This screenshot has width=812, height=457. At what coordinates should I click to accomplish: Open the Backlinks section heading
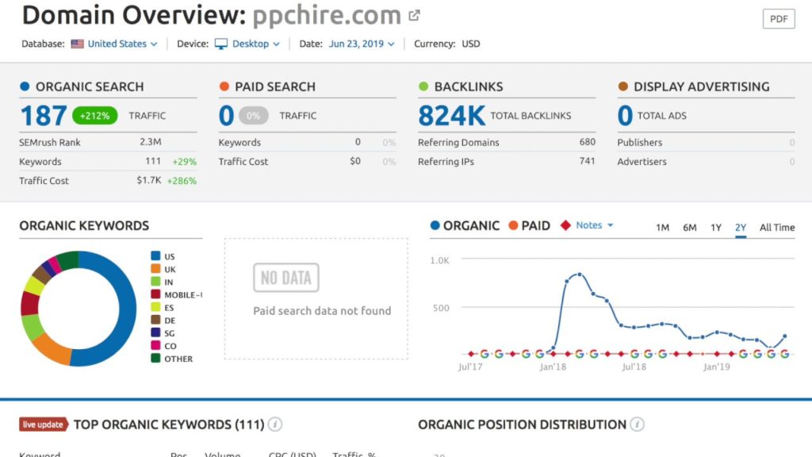(x=468, y=86)
